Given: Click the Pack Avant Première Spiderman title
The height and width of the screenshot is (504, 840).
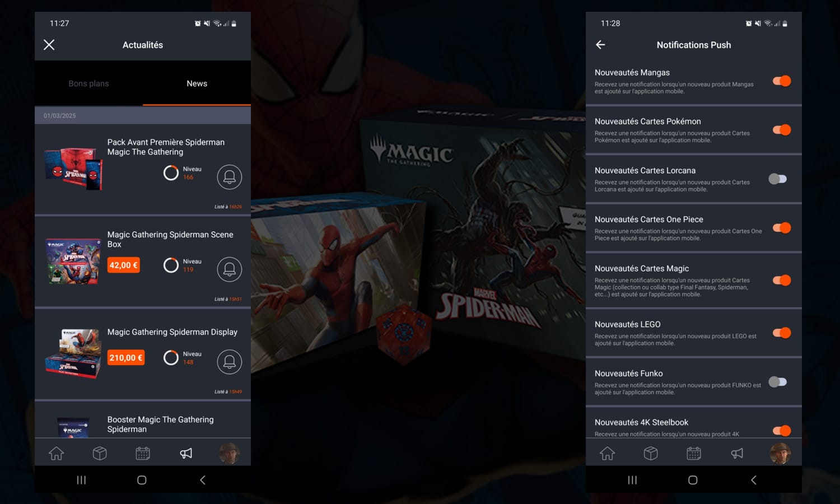Looking at the screenshot, I should click(166, 147).
